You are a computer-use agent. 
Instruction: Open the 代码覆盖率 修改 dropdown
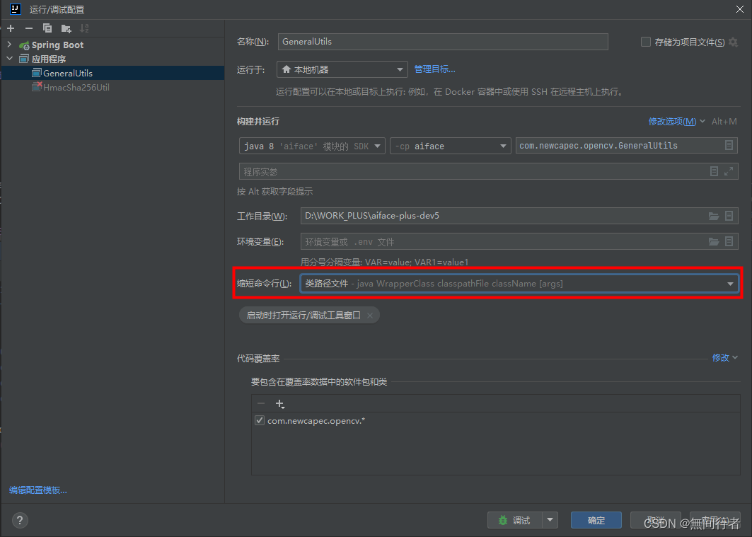[724, 358]
